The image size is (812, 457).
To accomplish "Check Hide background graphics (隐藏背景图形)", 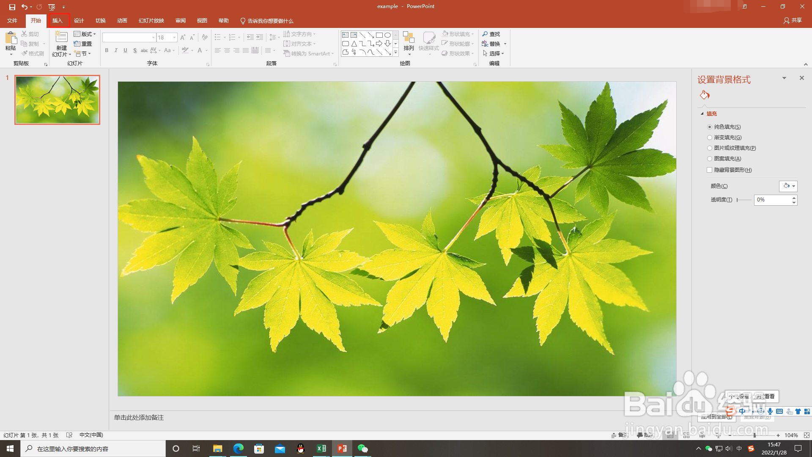I will tap(710, 170).
